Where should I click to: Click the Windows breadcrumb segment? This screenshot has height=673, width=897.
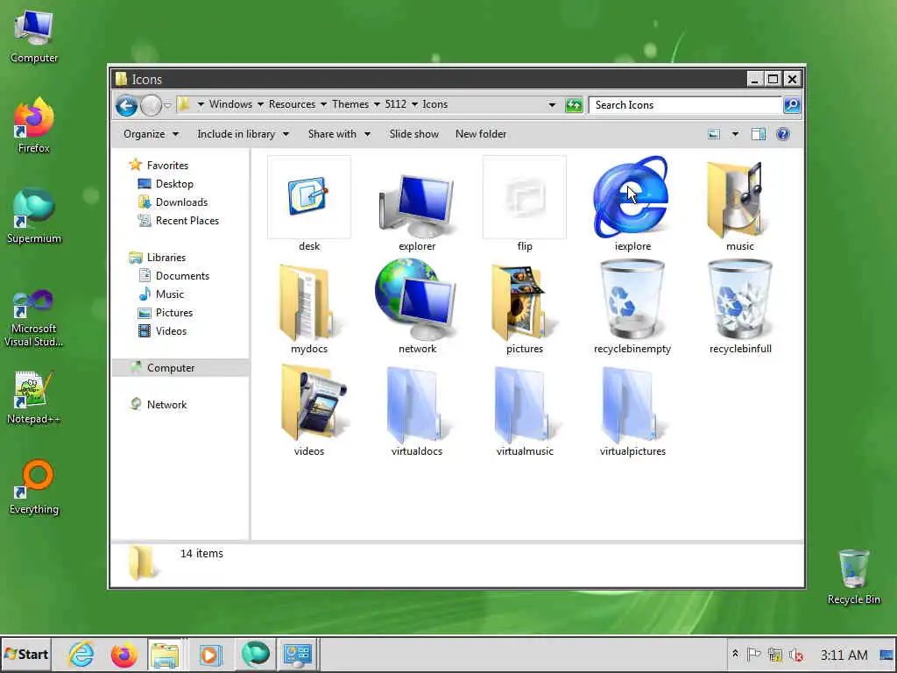point(230,104)
